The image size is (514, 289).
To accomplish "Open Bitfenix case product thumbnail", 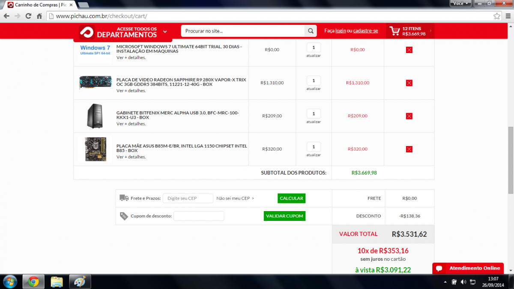I will pyautogui.click(x=95, y=116).
